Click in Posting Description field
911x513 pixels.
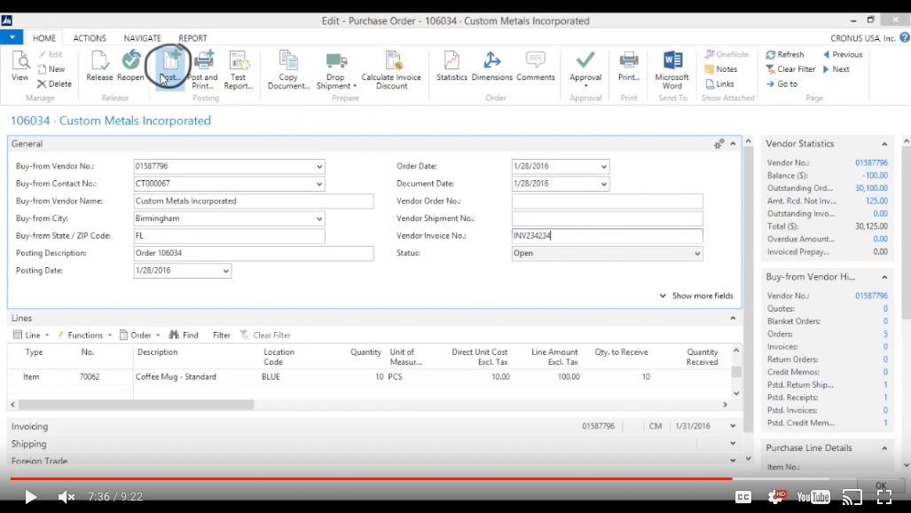pyautogui.click(x=254, y=253)
